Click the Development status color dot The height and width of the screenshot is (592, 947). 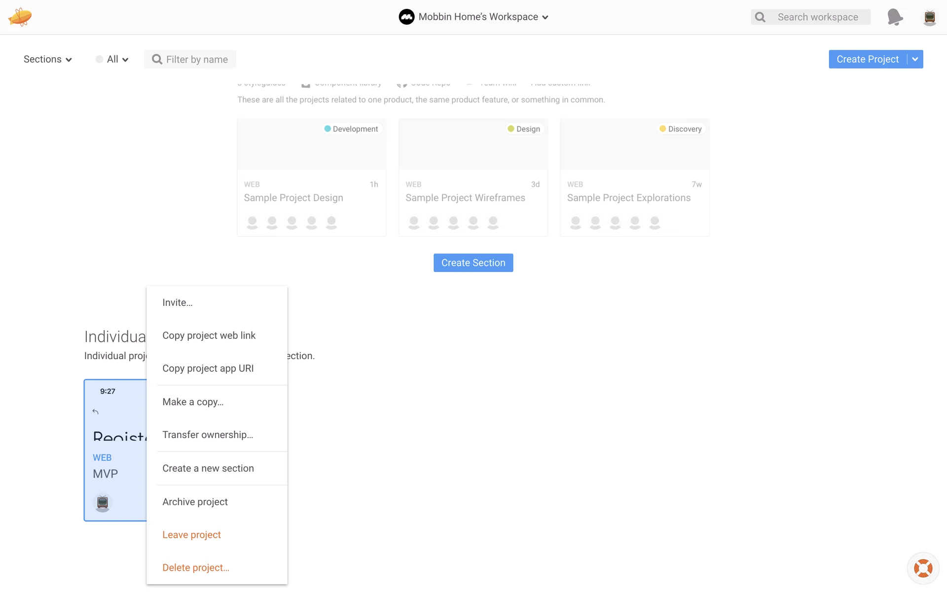coord(328,129)
